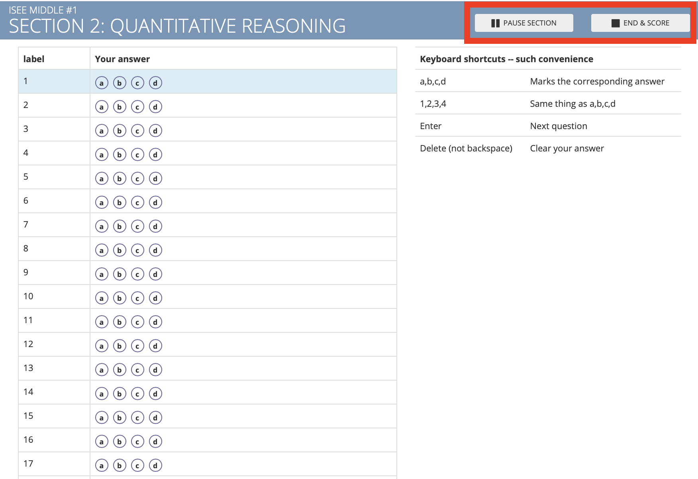Click 'SECTION 2: QUANTITATIVE REASONING' heading
This screenshot has height=479, width=698.
[x=177, y=26]
